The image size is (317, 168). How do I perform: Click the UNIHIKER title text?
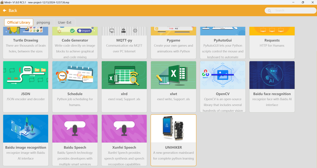click(x=173, y=147)
